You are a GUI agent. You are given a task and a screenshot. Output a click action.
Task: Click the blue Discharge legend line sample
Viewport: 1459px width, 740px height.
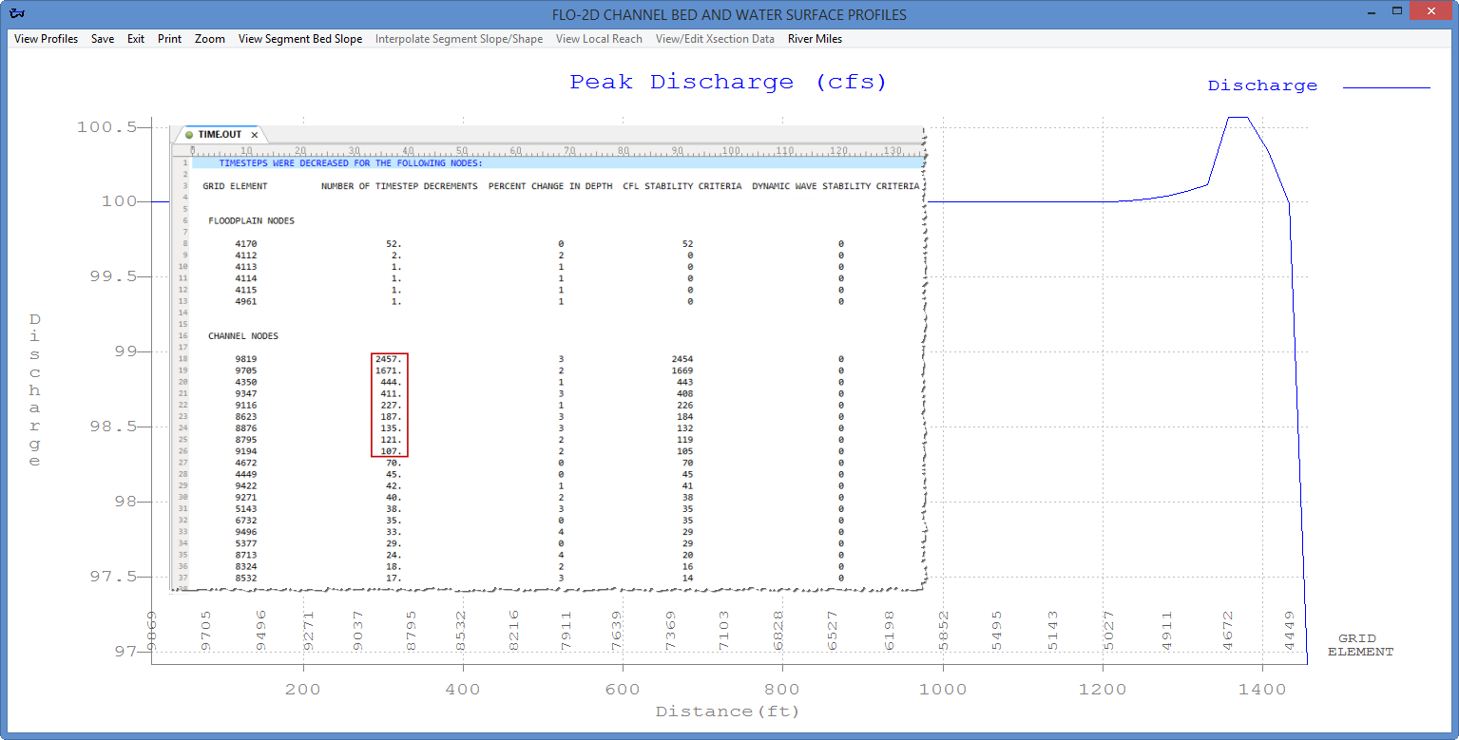click(x=1386, y=85)
